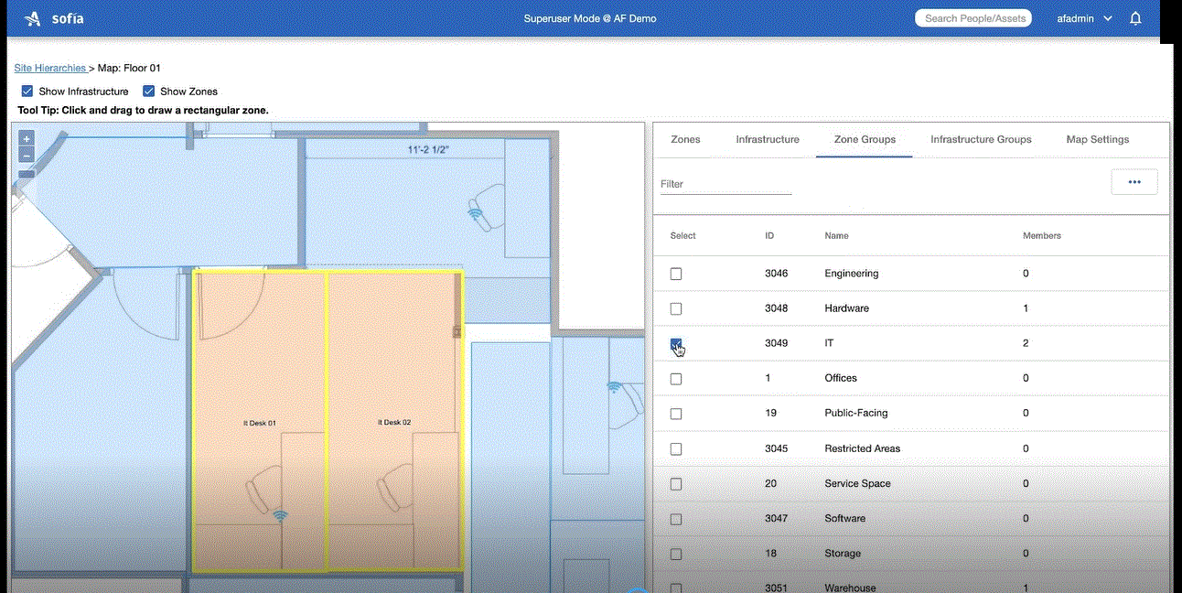
Task: Open the notifications bell
Action: tap(1135, 17)
